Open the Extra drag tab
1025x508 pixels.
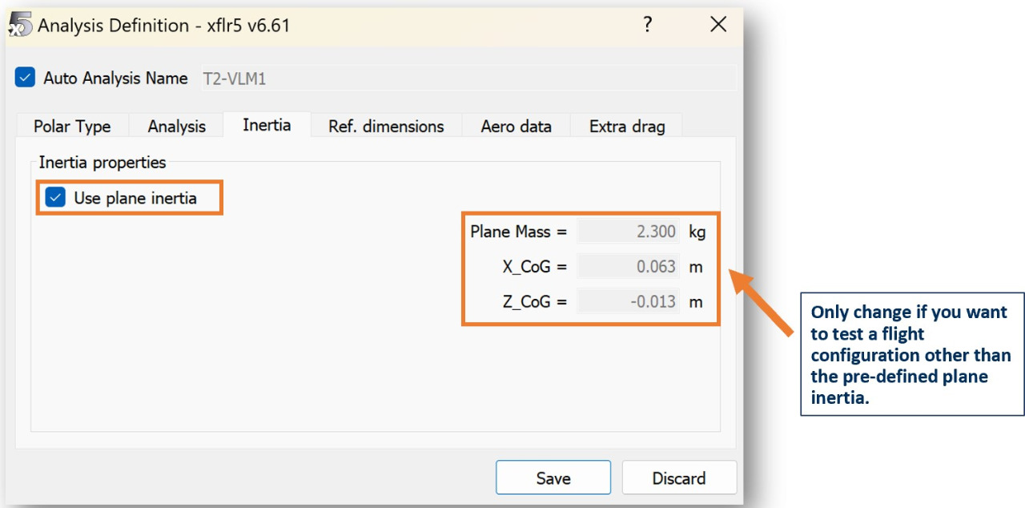pyautogui.click(x=627, y=127)
